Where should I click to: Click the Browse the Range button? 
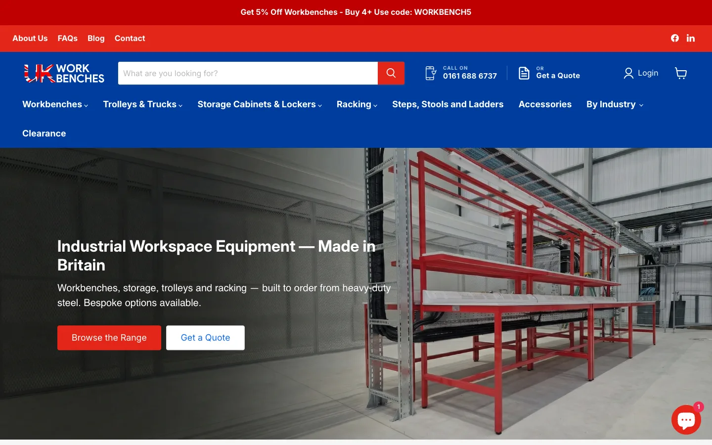pos(109,338)
